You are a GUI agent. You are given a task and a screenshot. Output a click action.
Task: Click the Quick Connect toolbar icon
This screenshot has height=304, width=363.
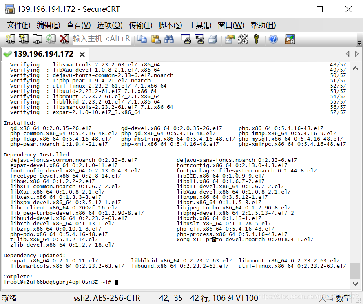(24, 39)
